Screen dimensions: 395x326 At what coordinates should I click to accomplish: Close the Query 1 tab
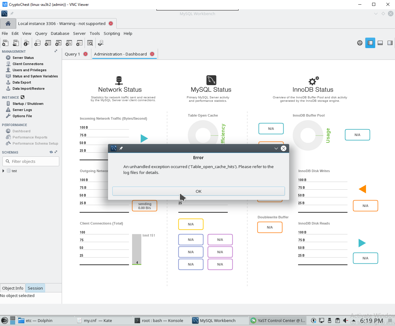(85, 54)
